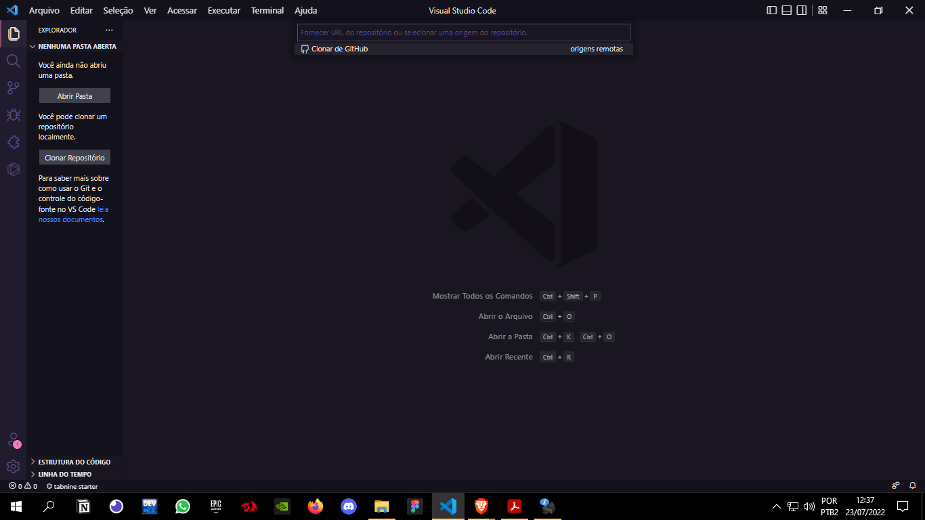Open the Executar menu
The height and width of the screenshot is (520, 925).
click(223, 10)
